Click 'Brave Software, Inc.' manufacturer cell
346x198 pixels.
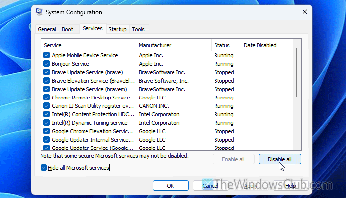coord(164,81)
